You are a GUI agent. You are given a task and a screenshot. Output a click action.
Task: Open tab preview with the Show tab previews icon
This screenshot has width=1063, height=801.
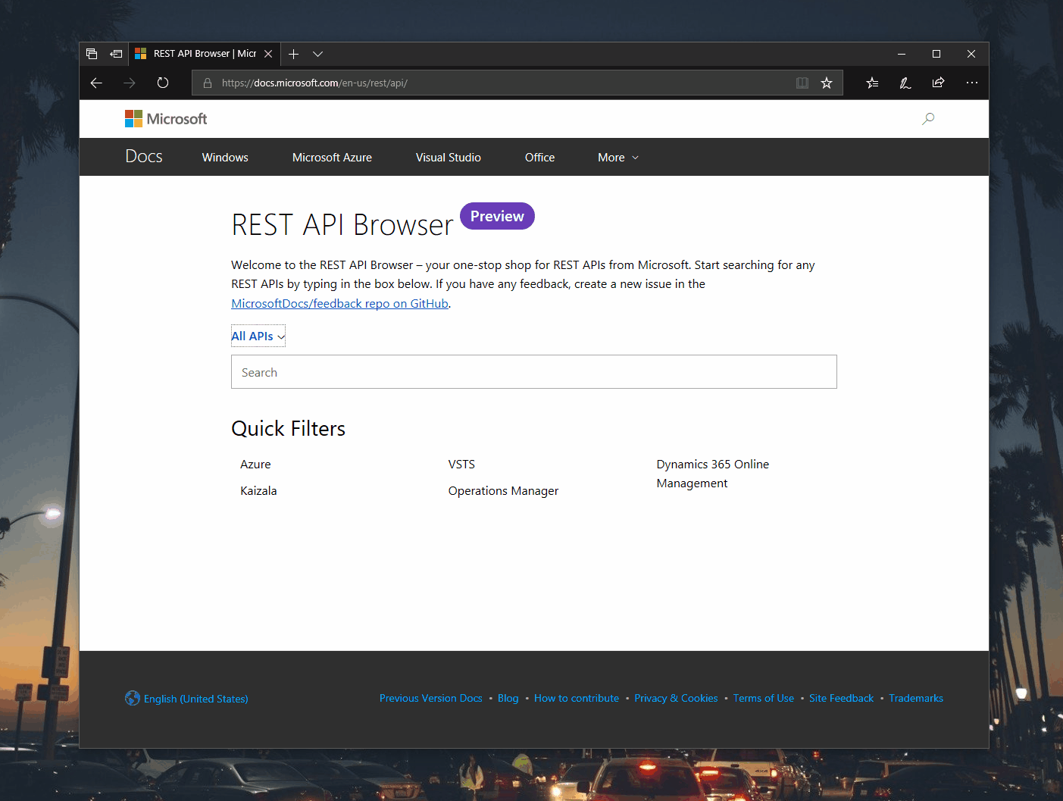pos(92,54)
